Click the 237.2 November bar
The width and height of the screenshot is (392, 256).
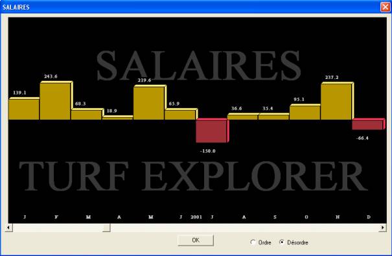[x=338, y=101]
